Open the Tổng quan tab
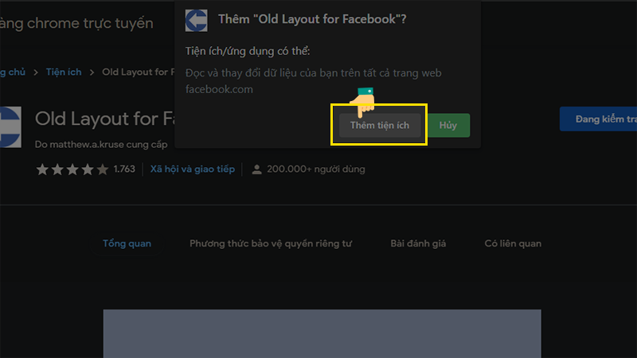This screenshot has width=637, height=358. [127, 243]
